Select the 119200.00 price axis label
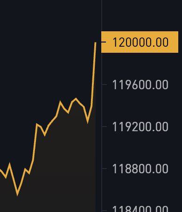The width and height of the screenshot is (182, 212). pyautogui.click(x=140, y=127)
